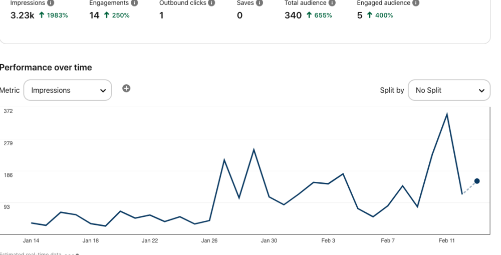
Task: Click the Total audience value 340
Action: [x=293, y=16]
